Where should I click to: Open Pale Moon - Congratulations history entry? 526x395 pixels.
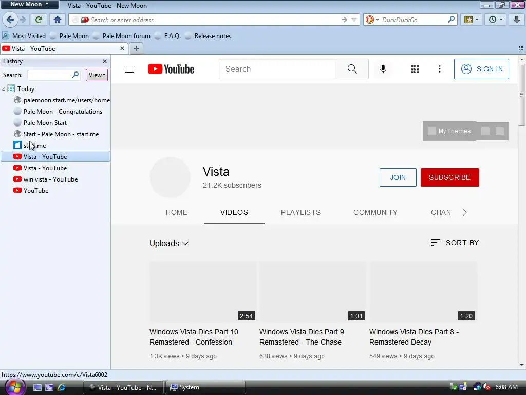click(x=58, y=112)
